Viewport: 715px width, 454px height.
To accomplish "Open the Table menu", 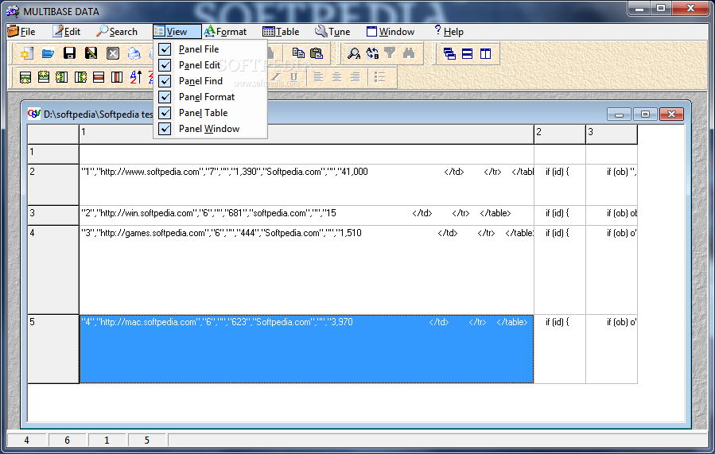I will pos(282,32).
